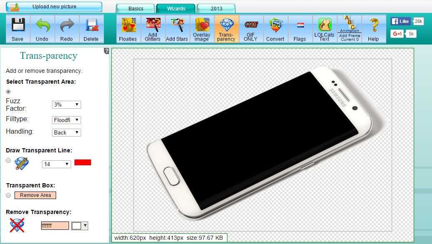Select the Draw Transparent Line radio button
This screenshot has height=244, width=432.
point(8,160)
